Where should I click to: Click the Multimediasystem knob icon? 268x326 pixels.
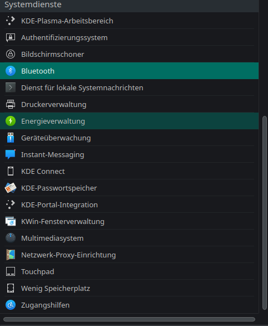(x=11, y=238)
